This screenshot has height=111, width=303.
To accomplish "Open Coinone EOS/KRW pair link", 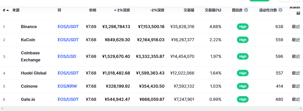I will point(67,86).
